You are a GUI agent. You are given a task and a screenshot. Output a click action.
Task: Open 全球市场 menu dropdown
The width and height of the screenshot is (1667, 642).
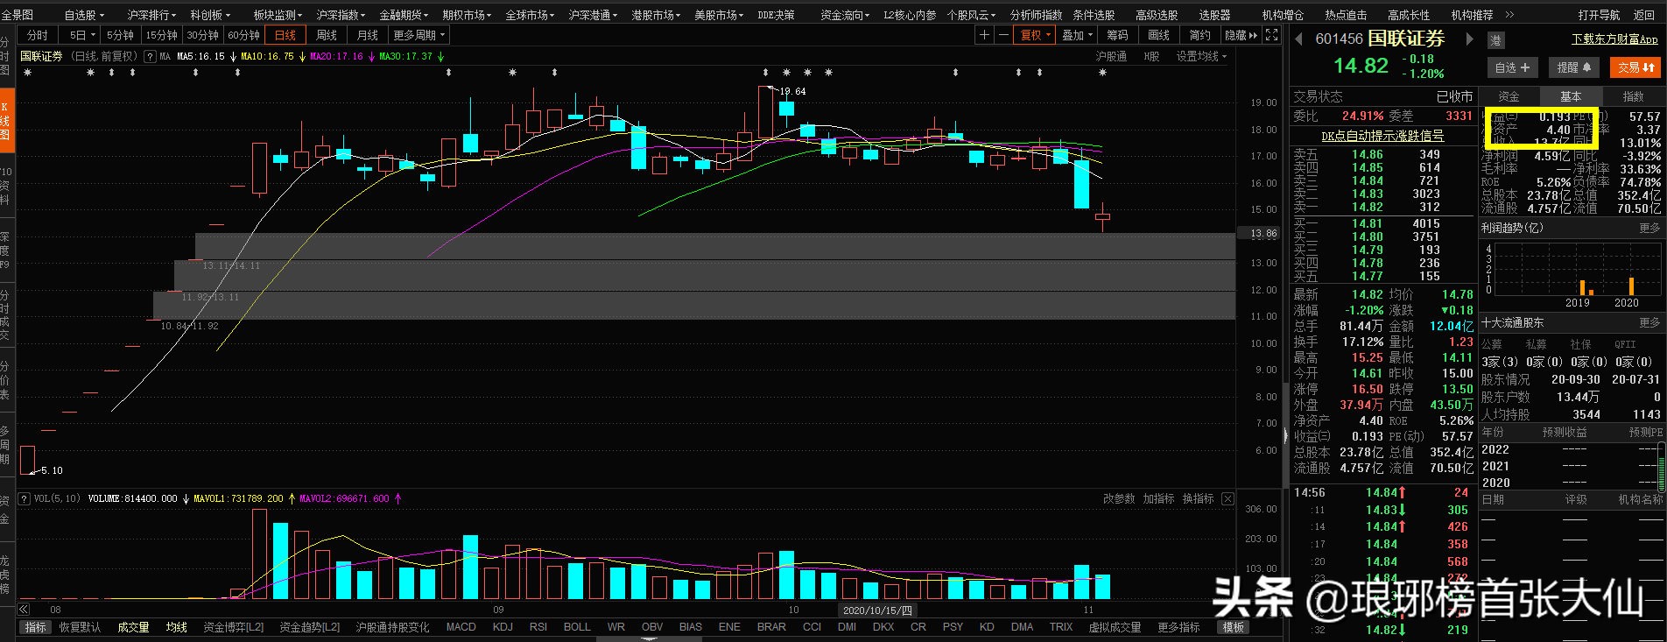530,15
